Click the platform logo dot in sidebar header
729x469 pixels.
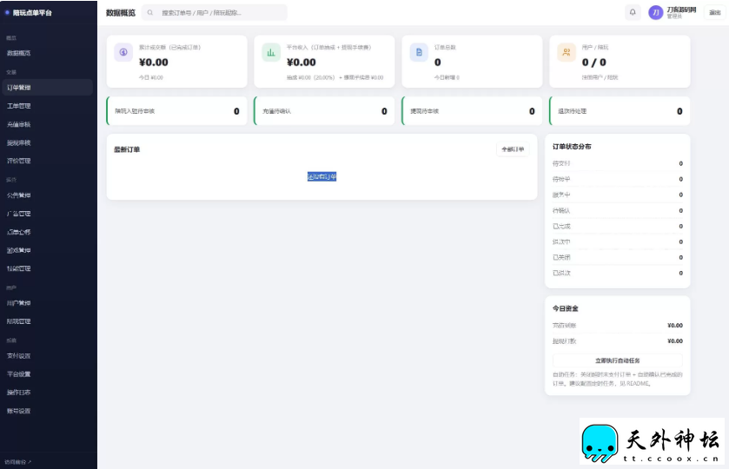(8, 12)
